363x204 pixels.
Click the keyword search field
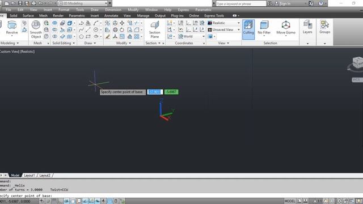[x=240, y=3]
